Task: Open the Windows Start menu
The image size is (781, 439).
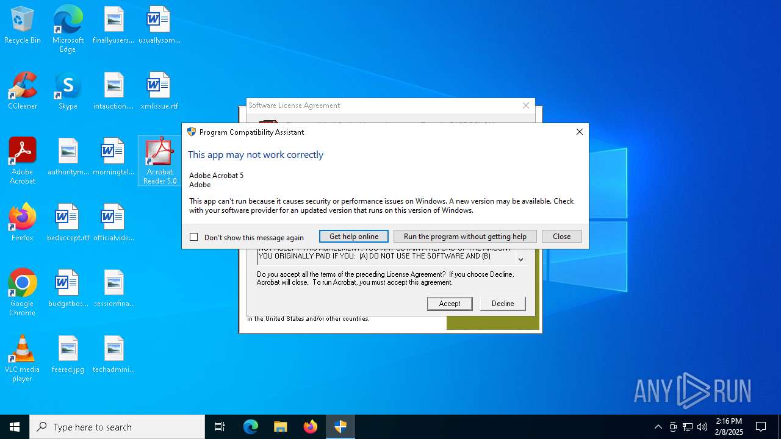Action: (x=15, y=427)
